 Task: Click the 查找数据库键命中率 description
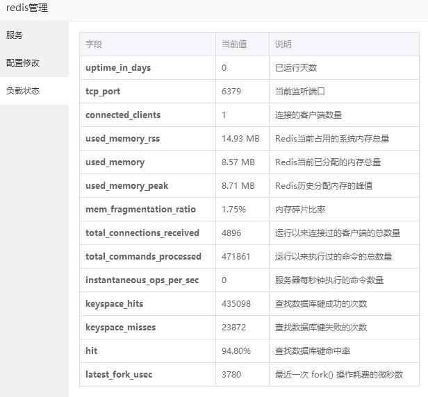point(313,351)
